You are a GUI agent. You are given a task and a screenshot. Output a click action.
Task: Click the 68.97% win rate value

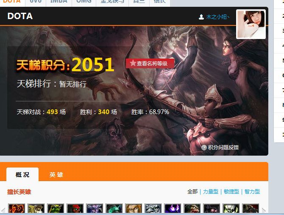(x=159, y=112)
